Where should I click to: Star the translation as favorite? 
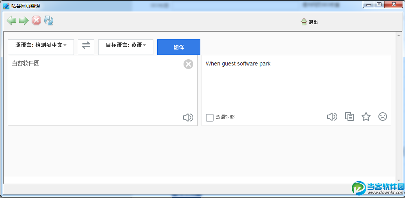click(366, 117)
